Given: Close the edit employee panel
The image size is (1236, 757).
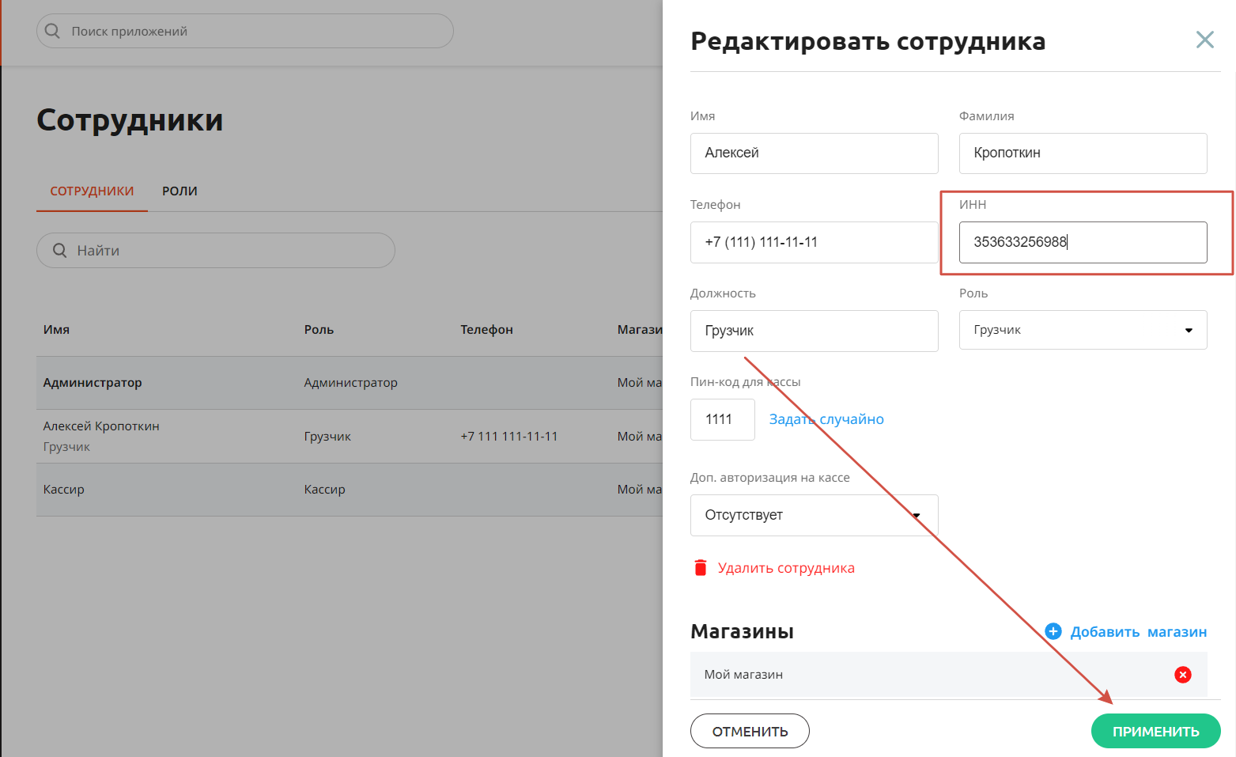Looking at the screenshot, I should tap(1204, 40).
